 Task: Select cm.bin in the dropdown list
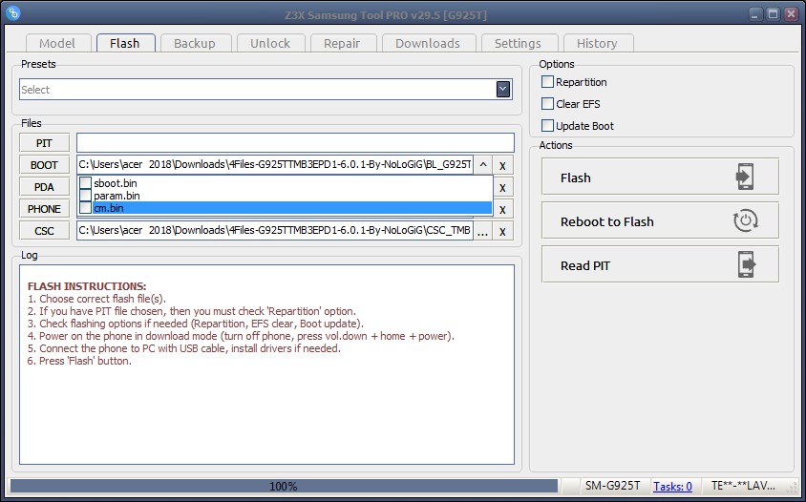coord(109,208)
